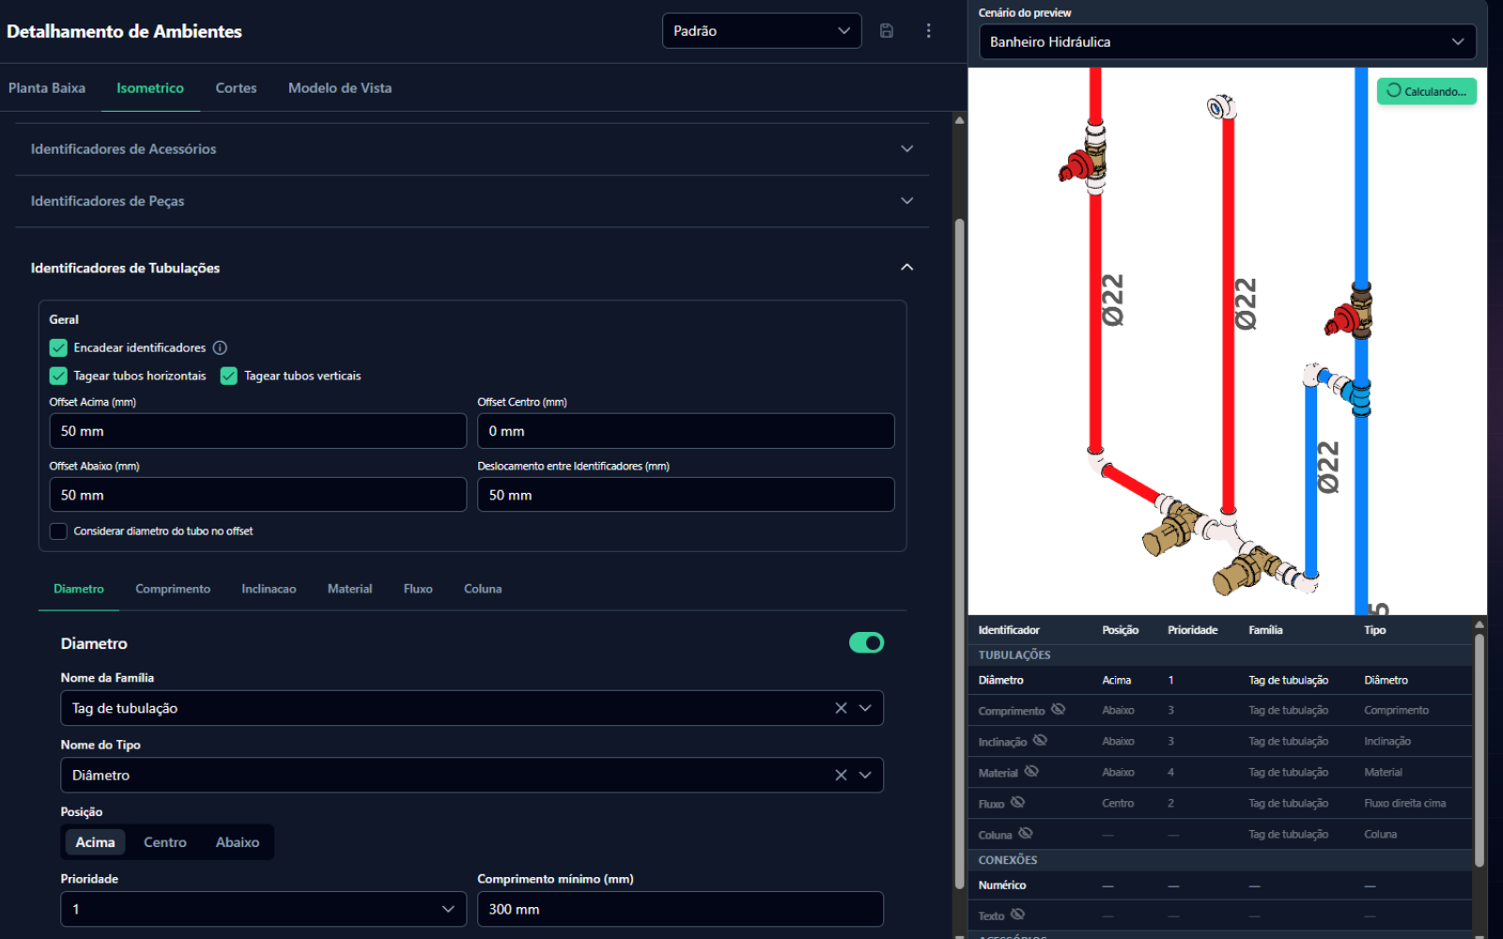1503x939 pixels.
Task: Click the Calculando status button
Action: click(1426, 91)
